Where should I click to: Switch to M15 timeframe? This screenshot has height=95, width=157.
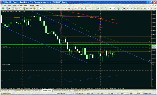coord(135,9)
